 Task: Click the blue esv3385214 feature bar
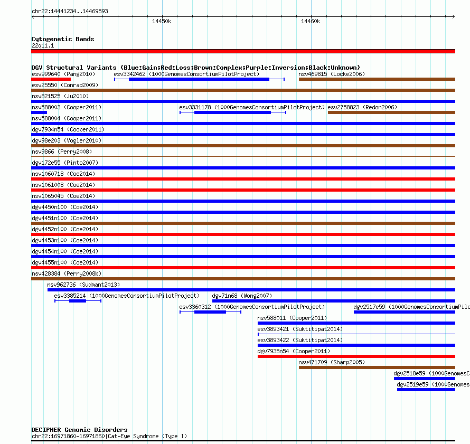click(78, 301)
